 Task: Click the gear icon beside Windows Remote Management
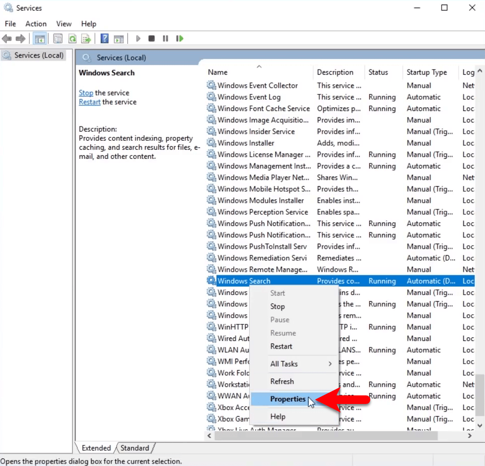click(x=211, y=269)
